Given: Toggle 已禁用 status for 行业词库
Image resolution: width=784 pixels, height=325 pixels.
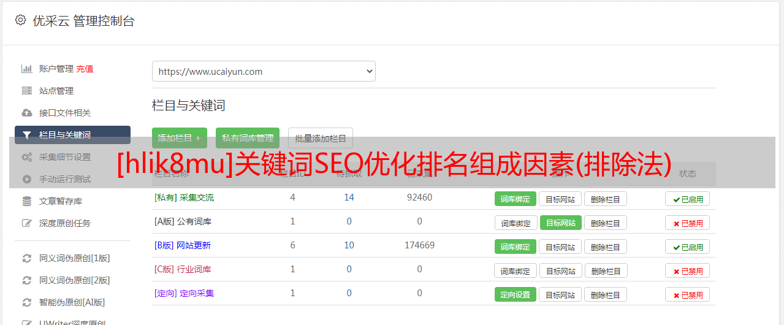Looking at the screenshot, I should pyautogui.click(x=687, y=270).
